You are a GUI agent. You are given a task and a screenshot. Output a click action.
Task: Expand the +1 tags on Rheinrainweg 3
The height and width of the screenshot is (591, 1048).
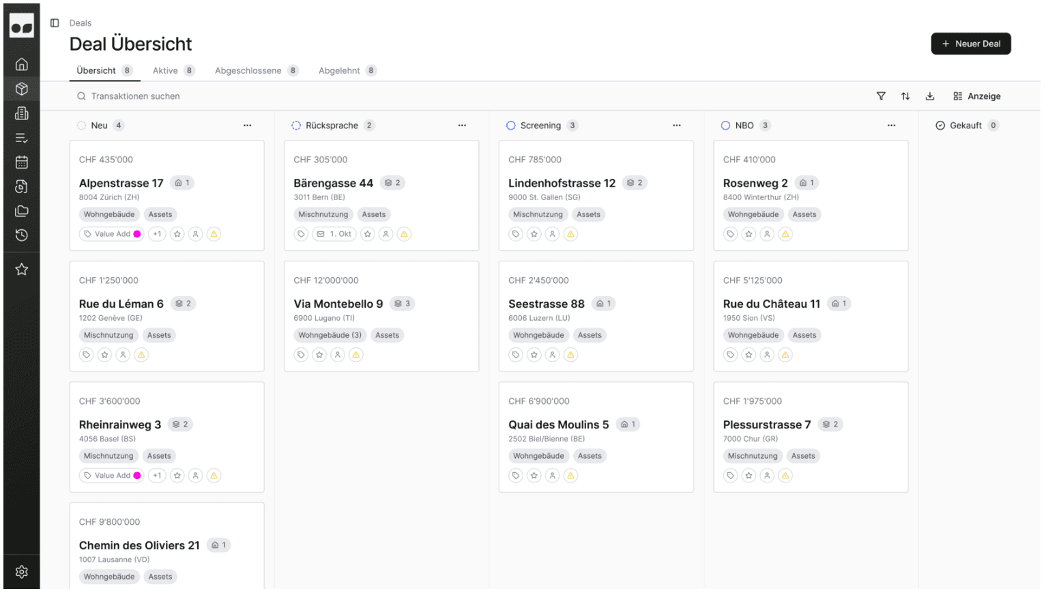[x=158, y=476]
